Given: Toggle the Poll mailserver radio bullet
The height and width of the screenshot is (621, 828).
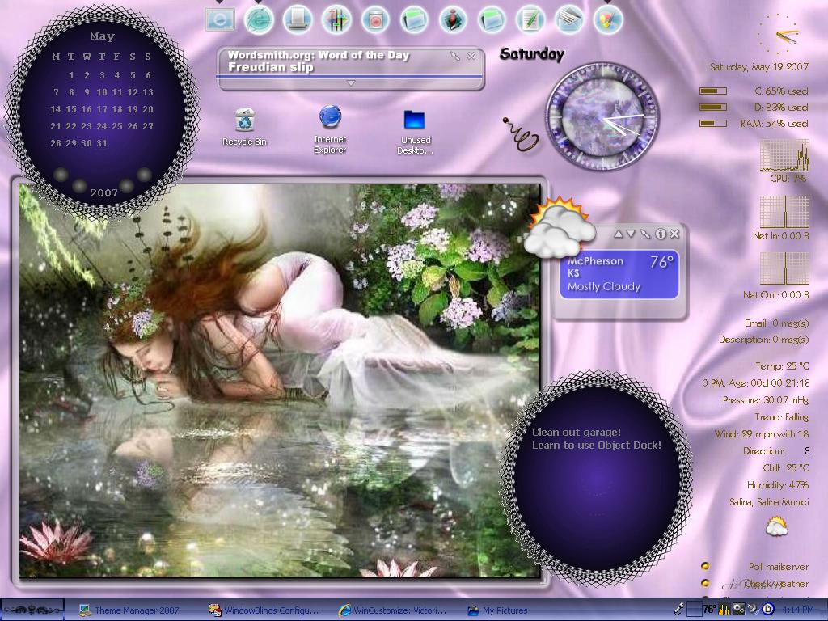Looking at the screenshot, I should click(705, 566).
